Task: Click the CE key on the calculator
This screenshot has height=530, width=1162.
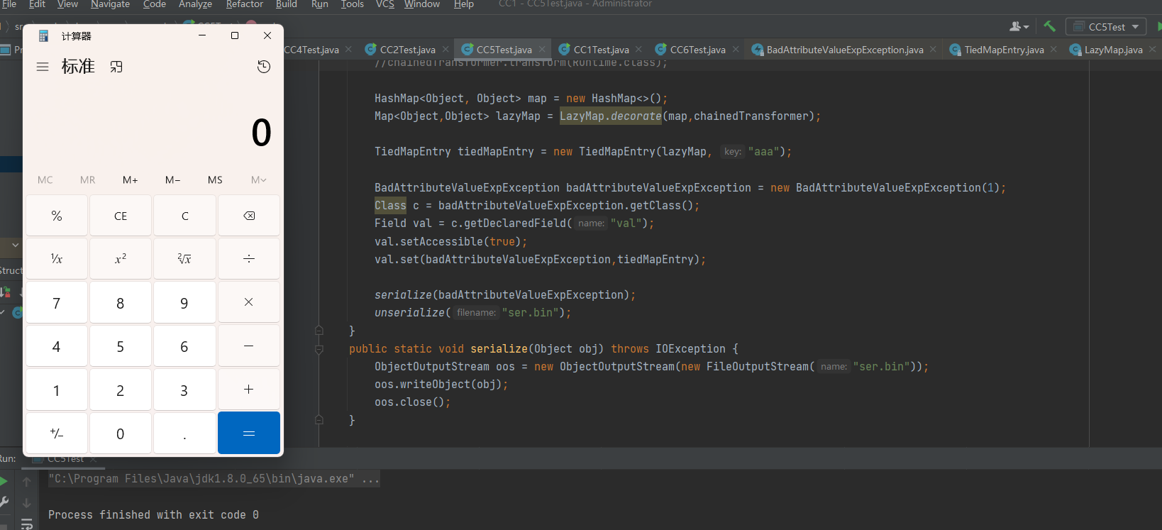Action: [121, 216]
